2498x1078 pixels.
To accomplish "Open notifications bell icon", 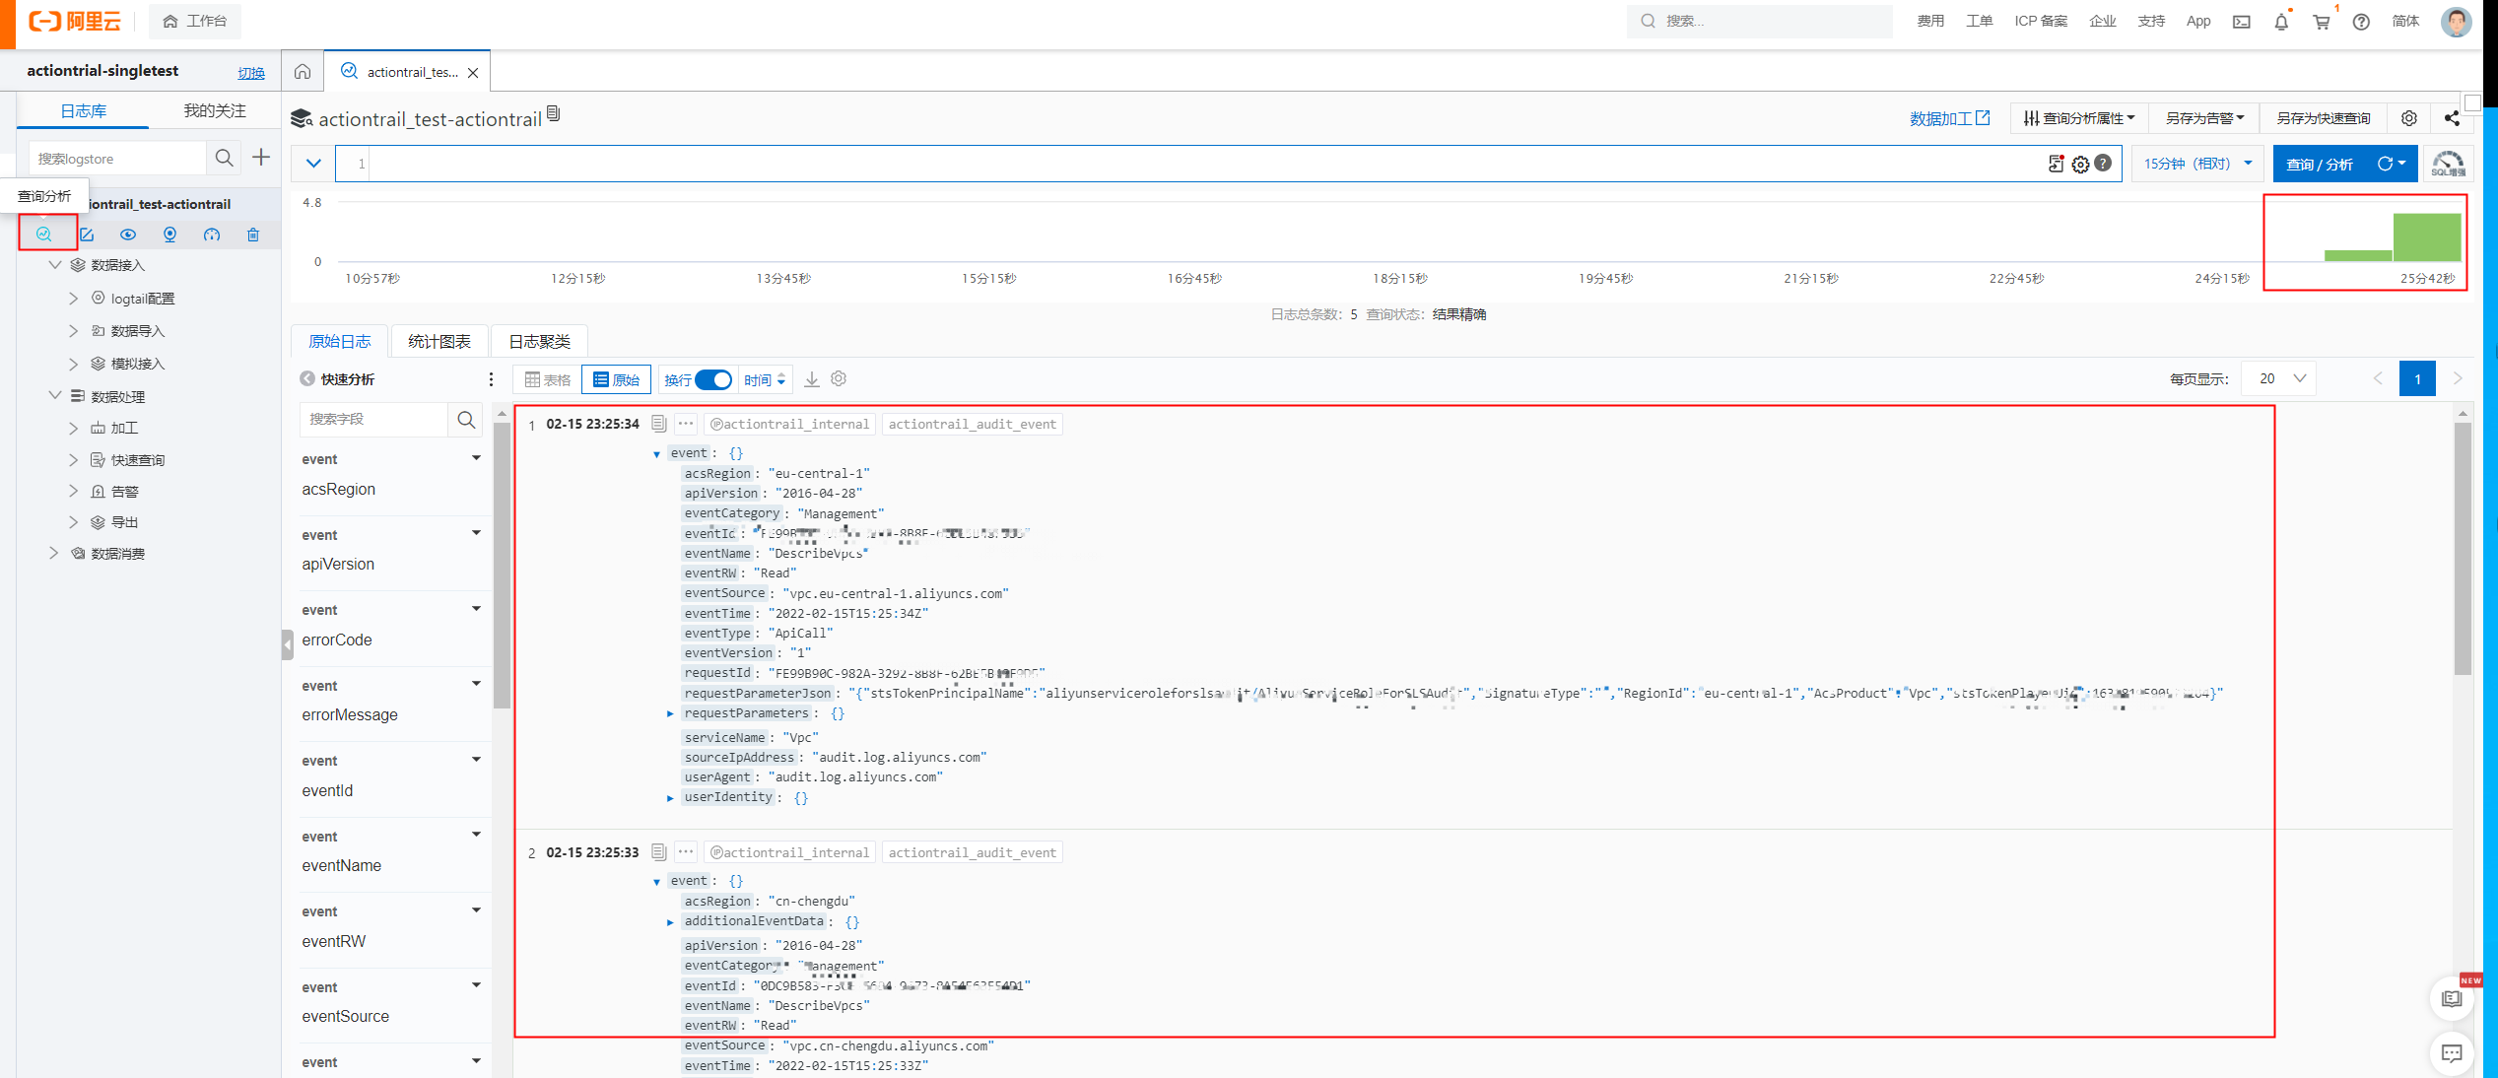I will (x=2281, y=21).
